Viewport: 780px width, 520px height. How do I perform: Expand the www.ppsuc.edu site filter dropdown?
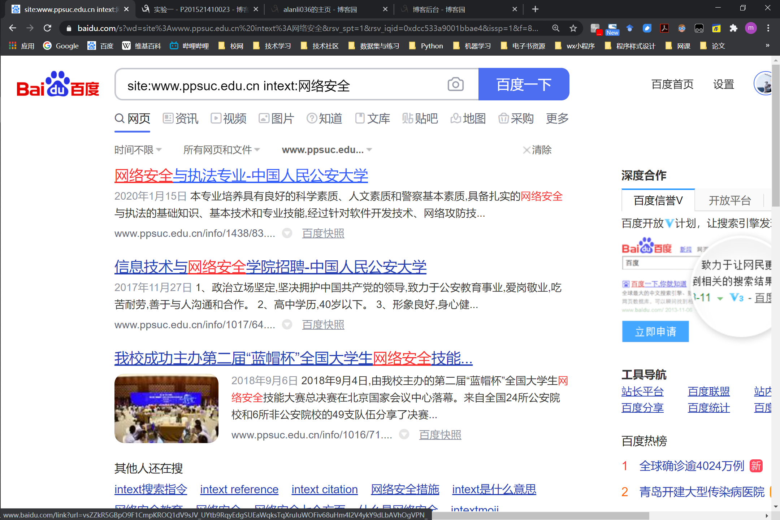[326, 150]
